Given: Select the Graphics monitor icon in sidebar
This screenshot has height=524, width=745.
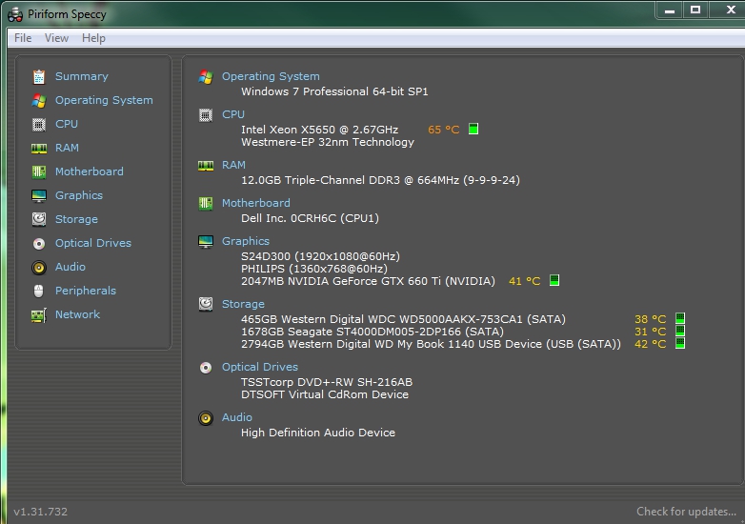Looking at the screenshot, I should (x=39, y=195).
